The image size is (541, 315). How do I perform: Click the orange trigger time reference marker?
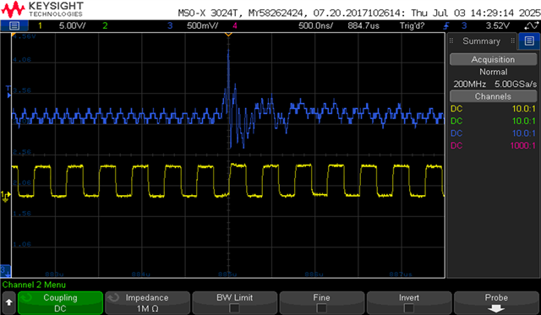pos(228,34)
